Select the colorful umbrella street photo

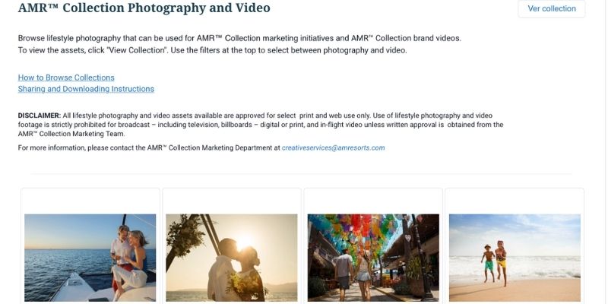point(373,257)
